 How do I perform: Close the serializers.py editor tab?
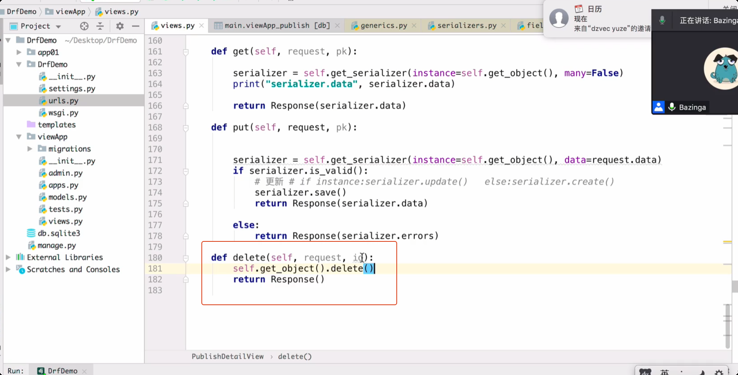point(504,25)
